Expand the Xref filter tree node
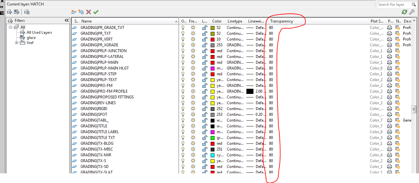 pyautogui.click(x=17, y=43)
